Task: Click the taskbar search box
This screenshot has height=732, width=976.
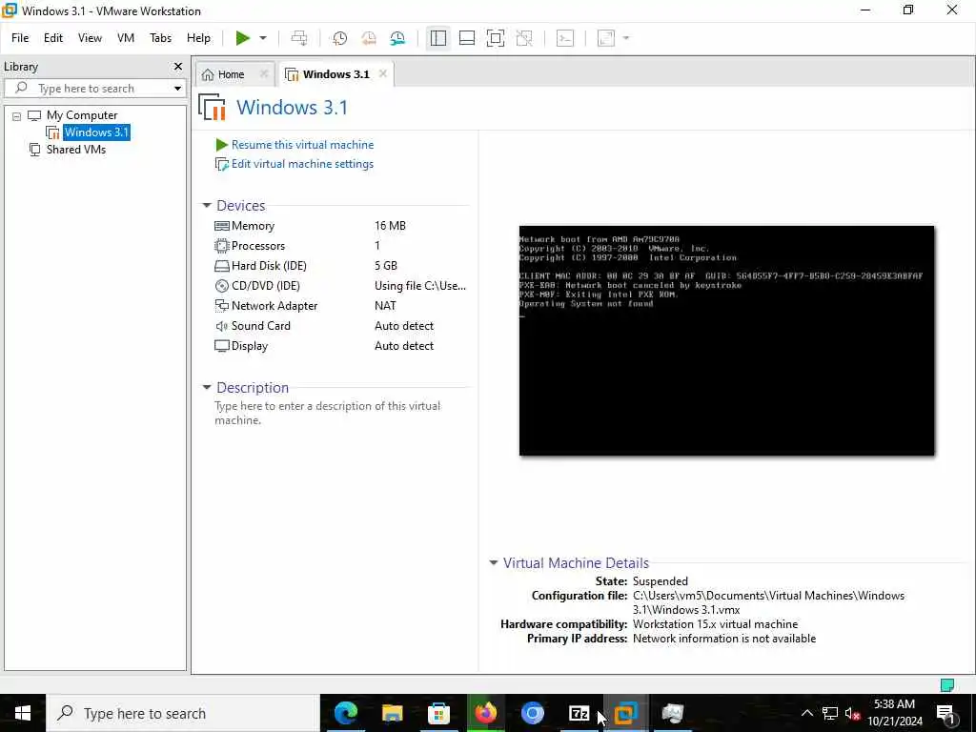Action: click(183, 713)
